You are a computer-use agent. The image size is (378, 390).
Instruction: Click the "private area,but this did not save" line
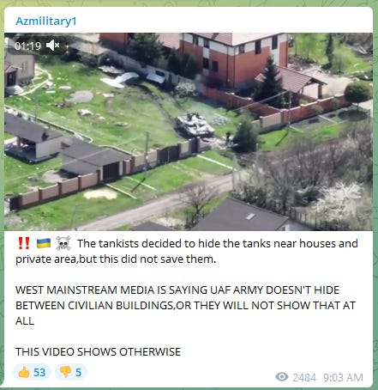(116, 259)
